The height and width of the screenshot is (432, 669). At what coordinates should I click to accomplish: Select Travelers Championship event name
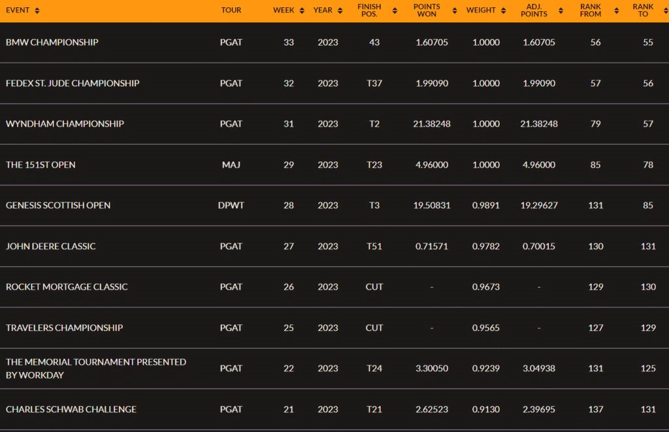tap(65, 328)
